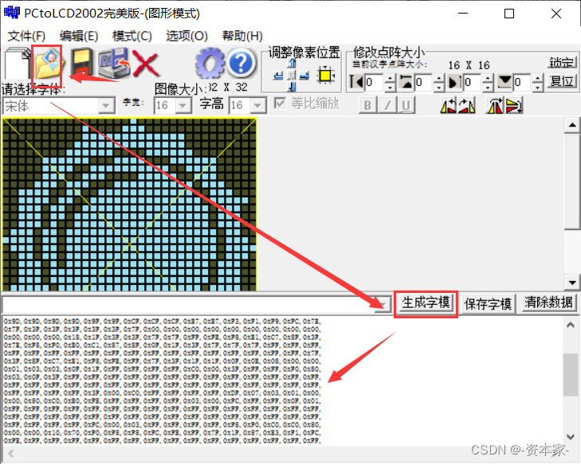
Task: Click the canvas scrollbar up arrow
Action: (572, 126)
